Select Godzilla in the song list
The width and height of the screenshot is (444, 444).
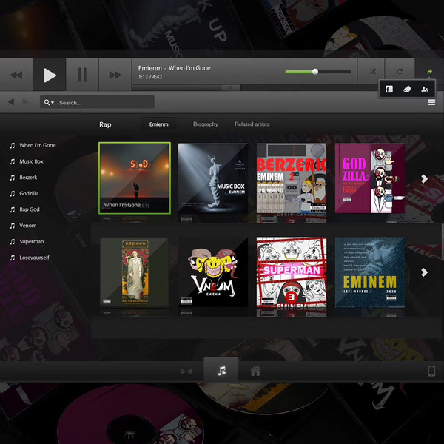click(29, 193)
